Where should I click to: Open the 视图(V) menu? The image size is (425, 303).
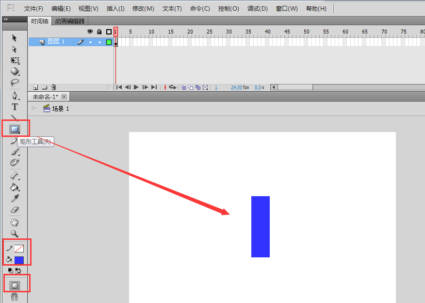pos(88,9)
